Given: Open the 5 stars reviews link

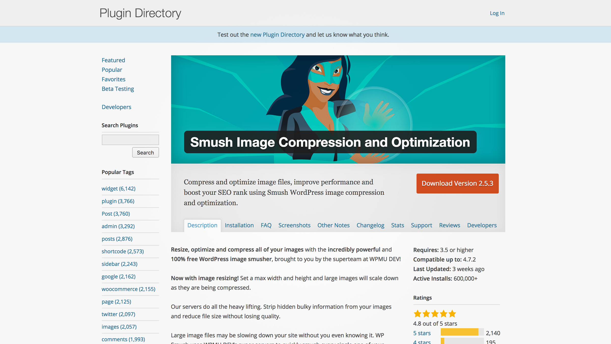Looking at the screenshot, I should (x=422, y=333).
